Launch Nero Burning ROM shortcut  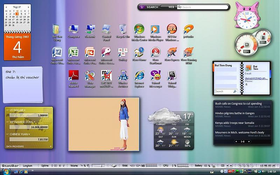pos(189,52)
